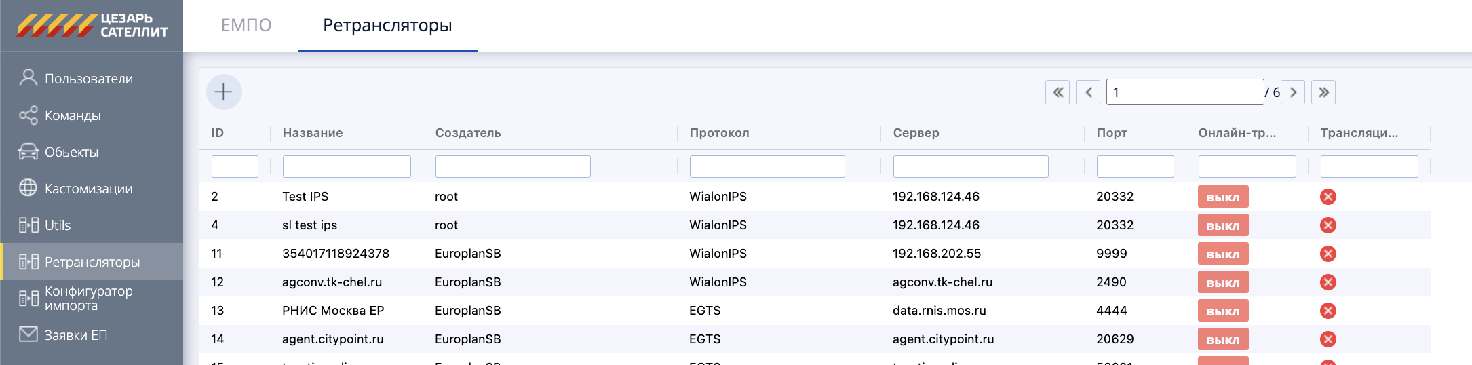This screenshot has height=365, width=1472.
Task: Select the Ретрансляторы tab
Action: [x=387, y=25]
